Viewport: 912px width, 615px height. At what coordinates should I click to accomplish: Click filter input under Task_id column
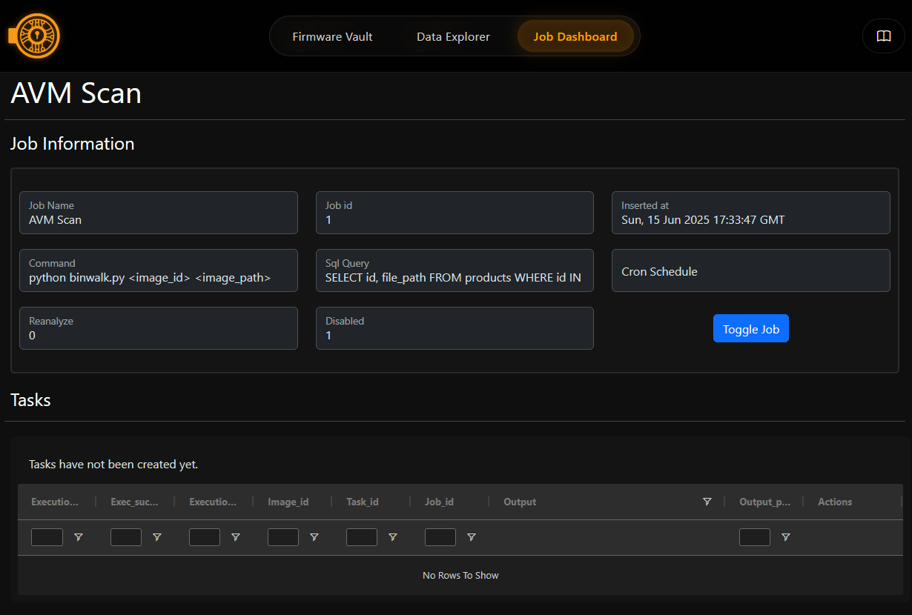click(362, 537)
